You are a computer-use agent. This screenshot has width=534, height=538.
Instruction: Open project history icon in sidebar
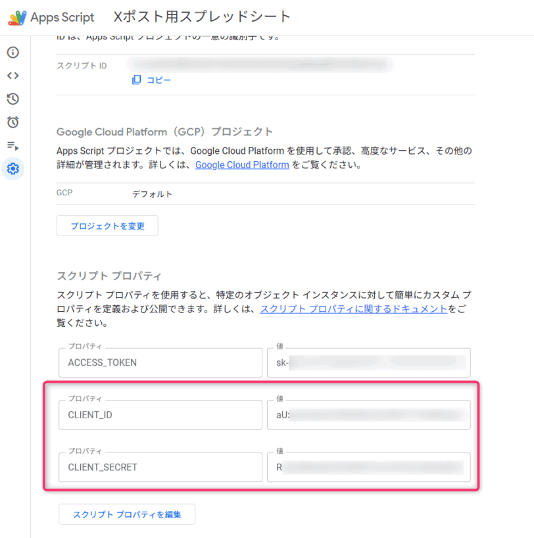click(x=13, y=99)
